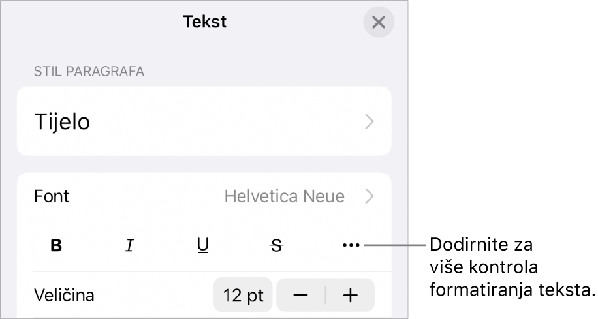The height and width of the screenshot is (319, 598).
Task: Open the Tijelo paragraph style selector
Action: tap(63, 121)
